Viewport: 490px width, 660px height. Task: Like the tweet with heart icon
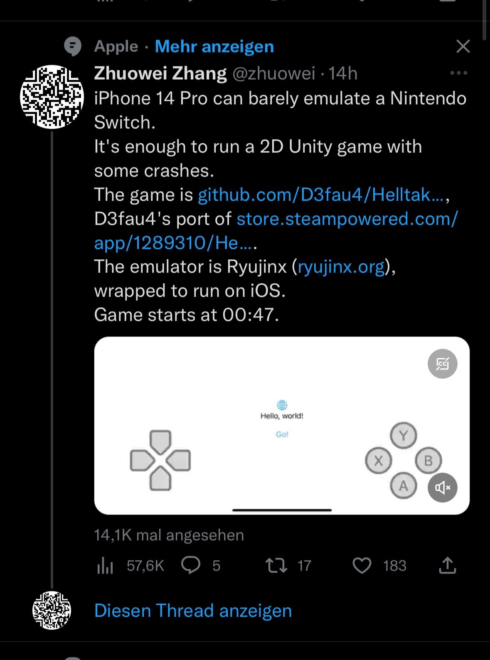pos(362,566)
